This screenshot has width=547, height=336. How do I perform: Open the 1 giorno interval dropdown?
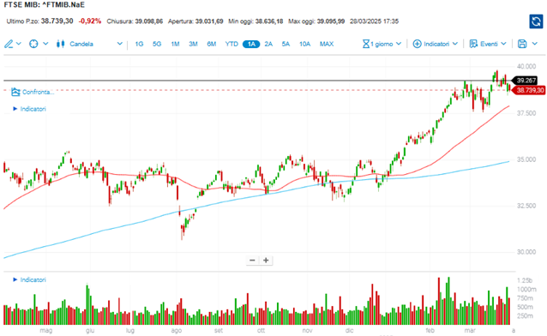coord(386,44)
